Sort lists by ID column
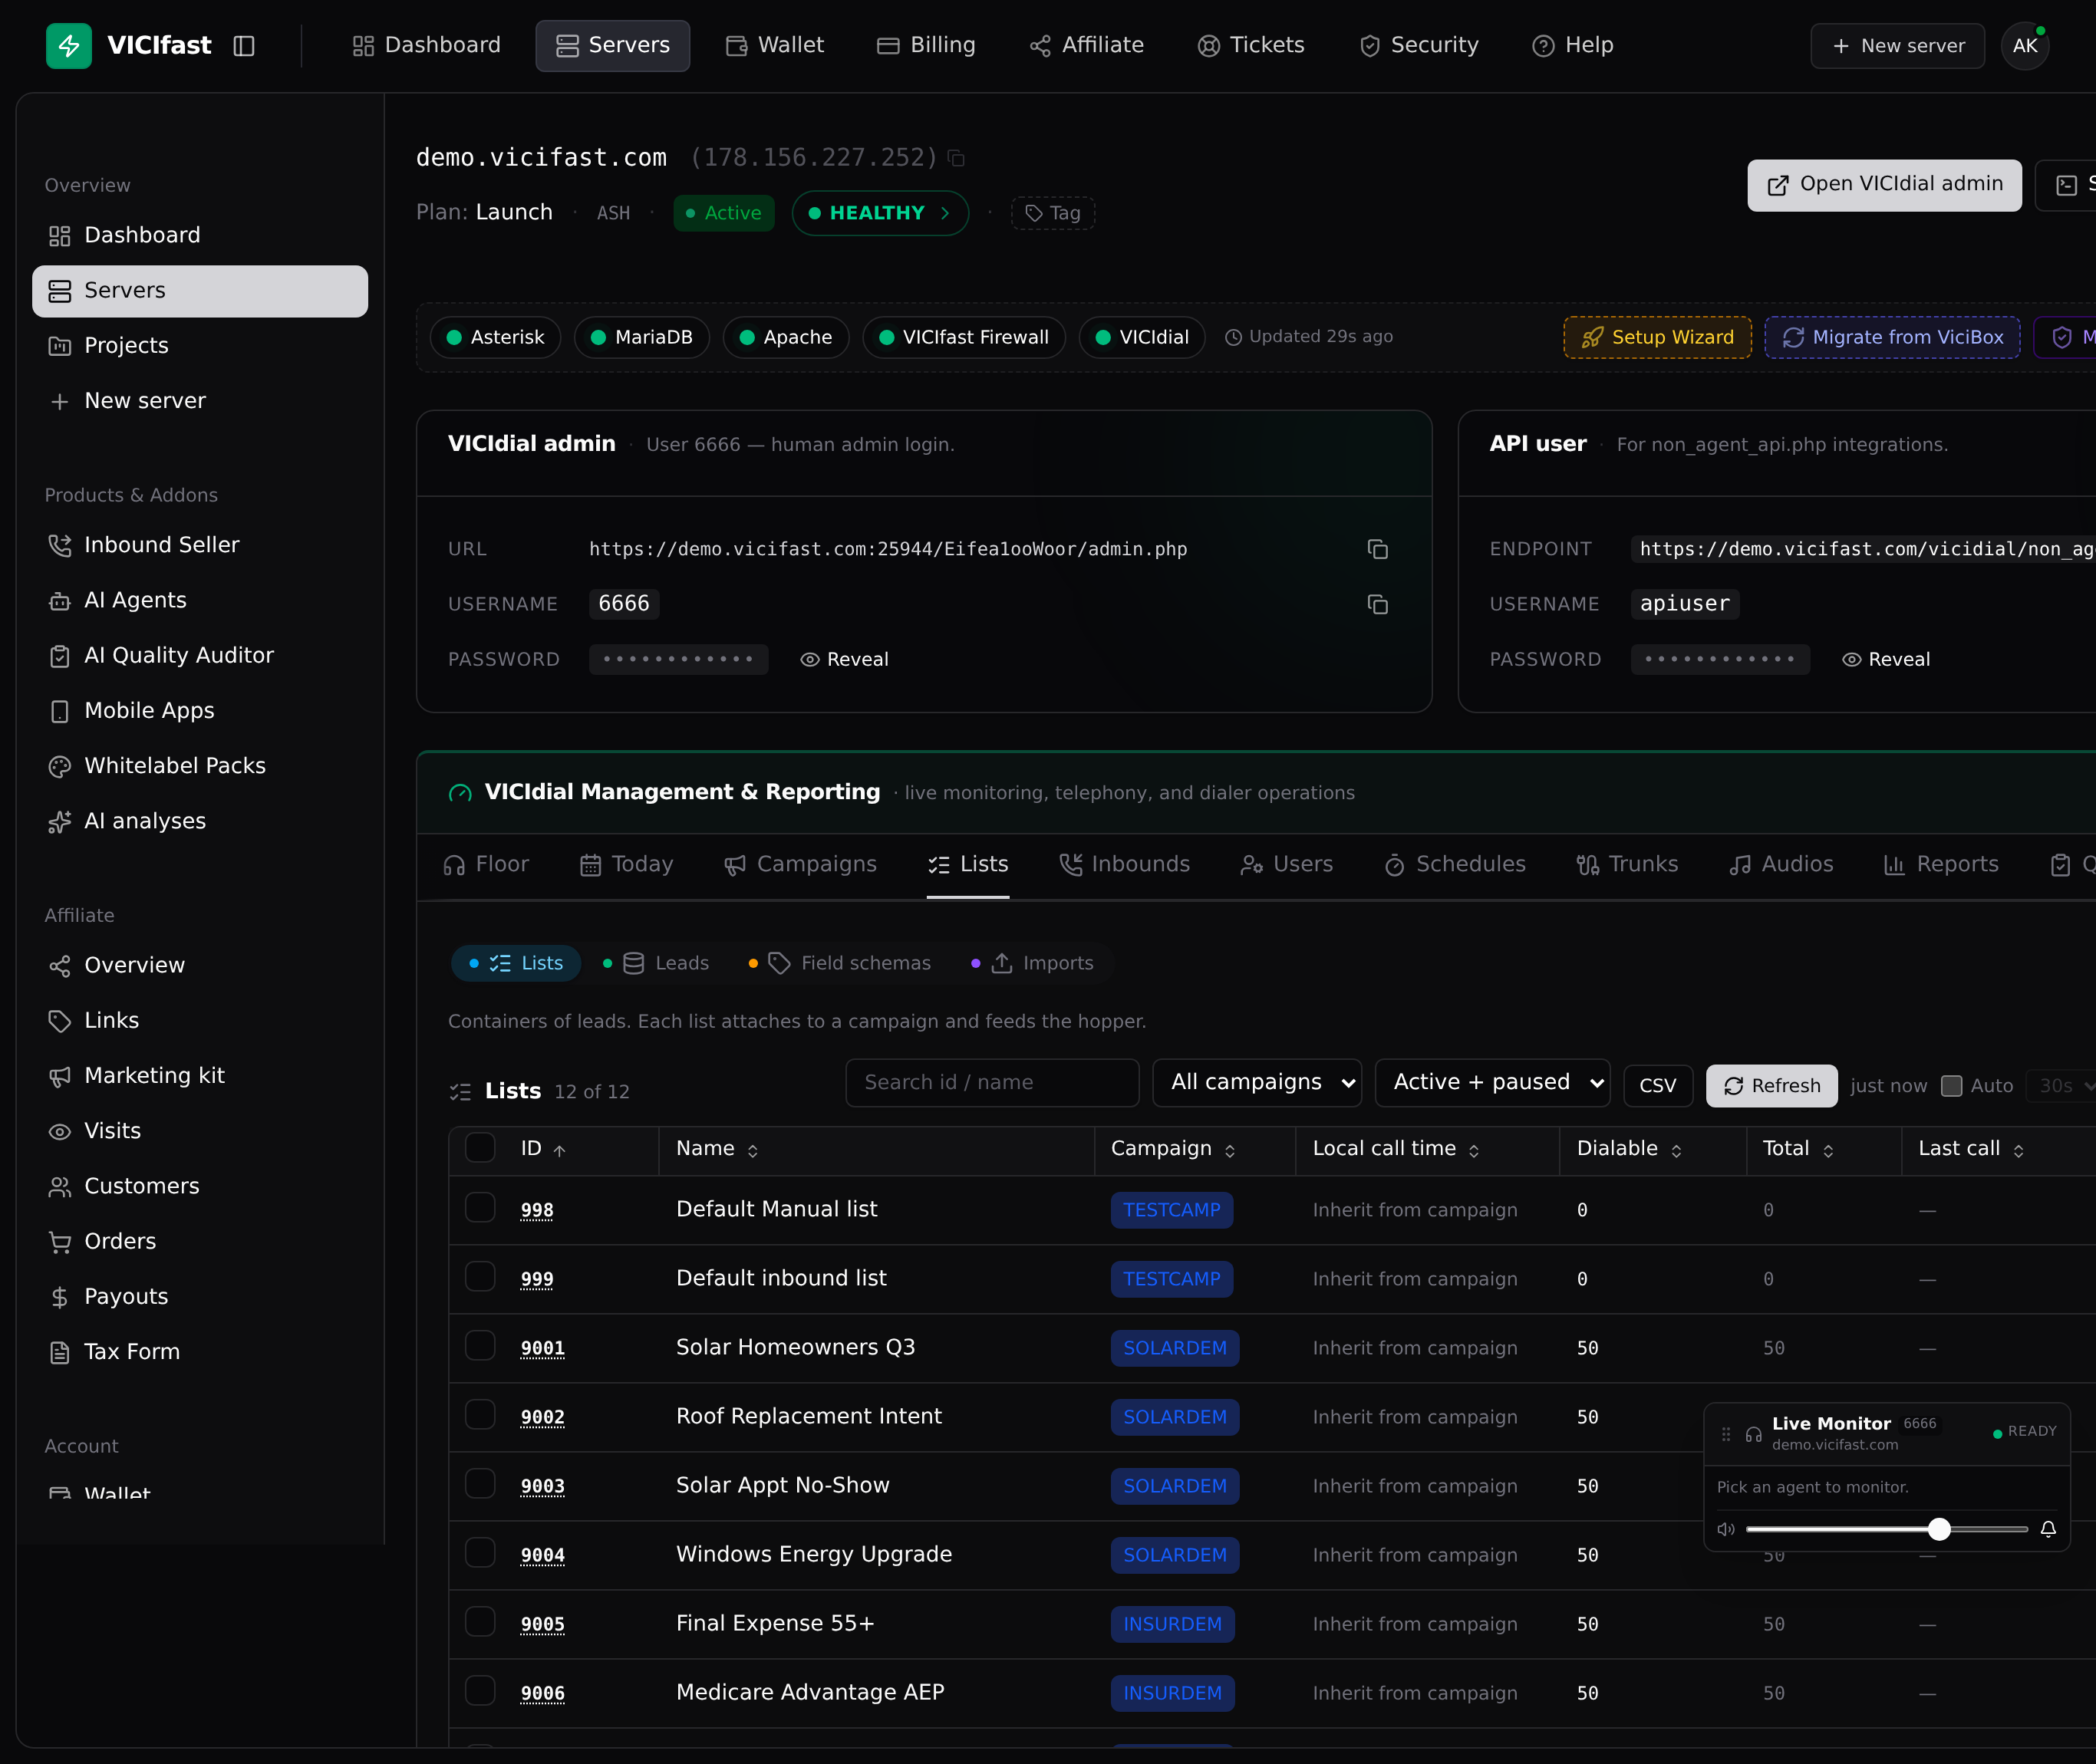The height and width of the screenshot is (1764, 2096). click(x=543, y=1149)
